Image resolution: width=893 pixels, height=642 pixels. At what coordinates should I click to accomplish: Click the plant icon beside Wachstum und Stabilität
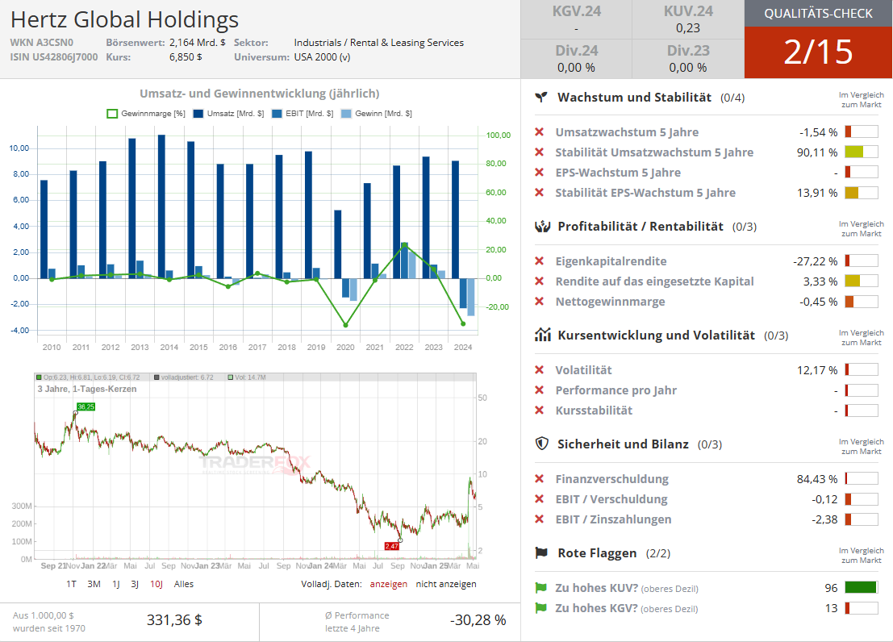coord(541,98)
